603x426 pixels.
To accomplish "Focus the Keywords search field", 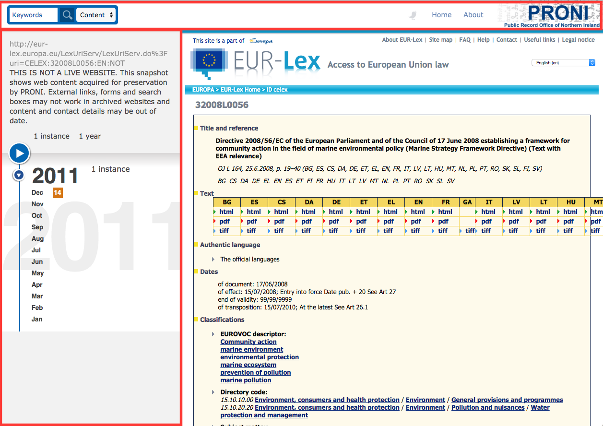I will tap(33, 15).
